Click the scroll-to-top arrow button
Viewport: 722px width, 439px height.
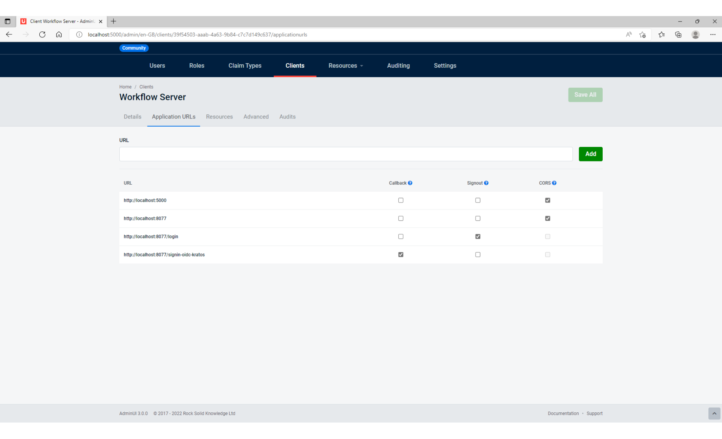[714, 413]
